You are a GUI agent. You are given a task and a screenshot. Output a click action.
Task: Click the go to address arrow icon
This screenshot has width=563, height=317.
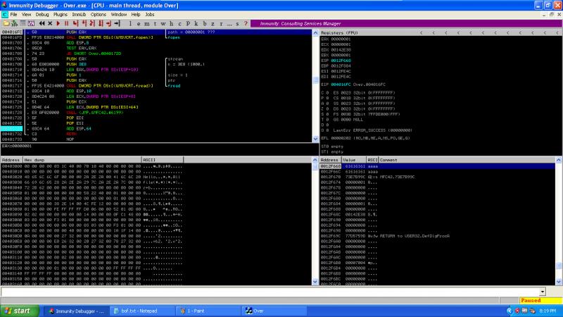pos(117,23)
